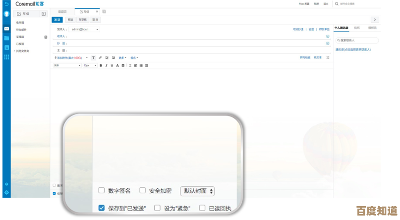This screenshot has width=400, height=220.
Task: Click the plus icon on 收件人 row
Action: [328, 36]
